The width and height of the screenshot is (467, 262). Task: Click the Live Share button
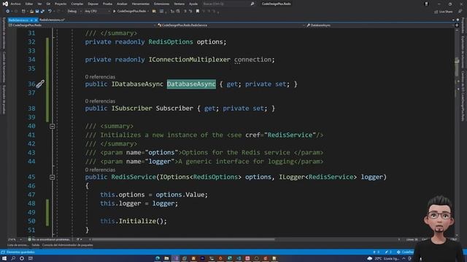tap(444, 12)
